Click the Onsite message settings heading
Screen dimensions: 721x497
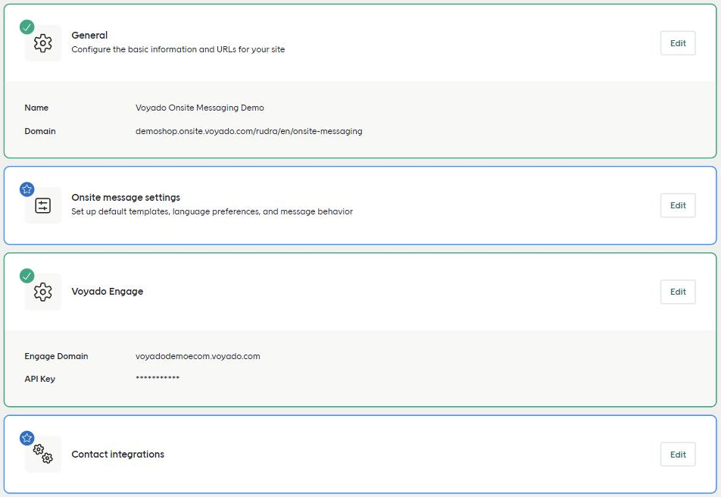(x=126, y=198)
